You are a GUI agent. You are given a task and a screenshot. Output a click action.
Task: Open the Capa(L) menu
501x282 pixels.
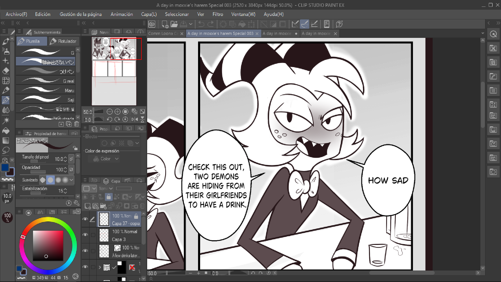149,14
